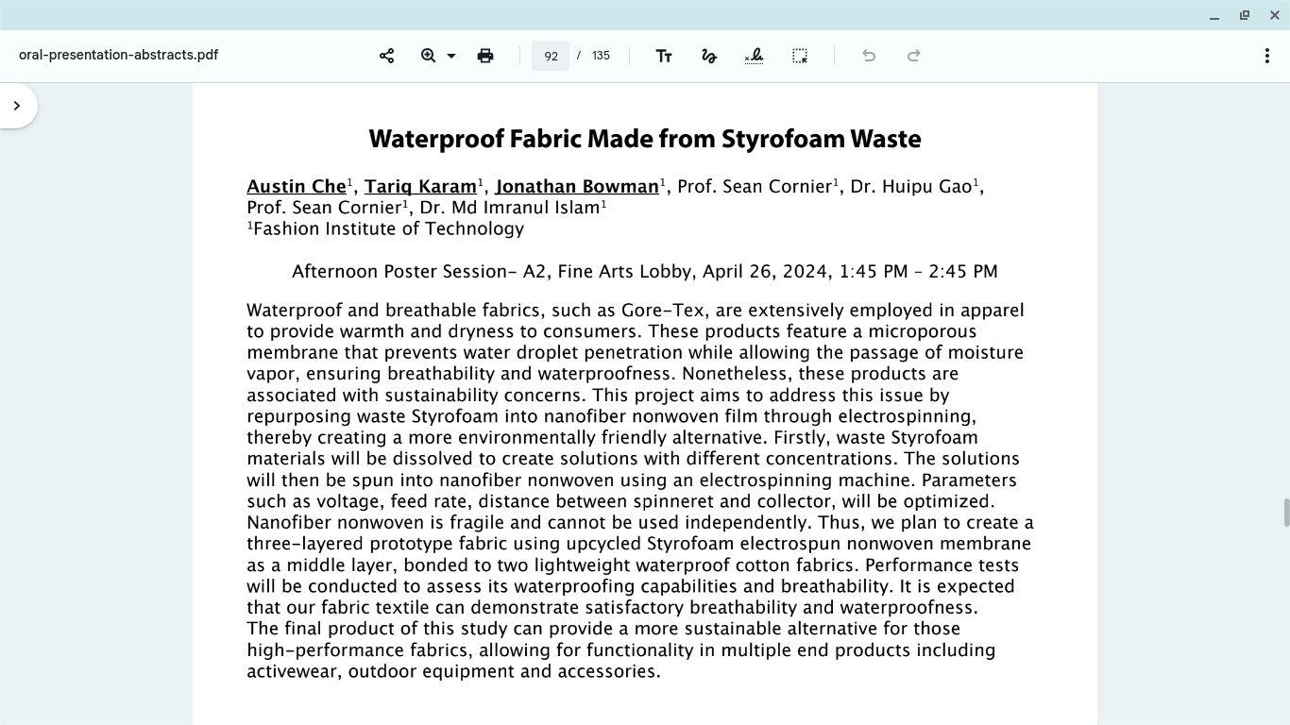Click the title Waterproof Fabric Made from Styrofoam Waste
Image resolution: width=1290 pixels, height=725 pixels.
coord(645,139)
